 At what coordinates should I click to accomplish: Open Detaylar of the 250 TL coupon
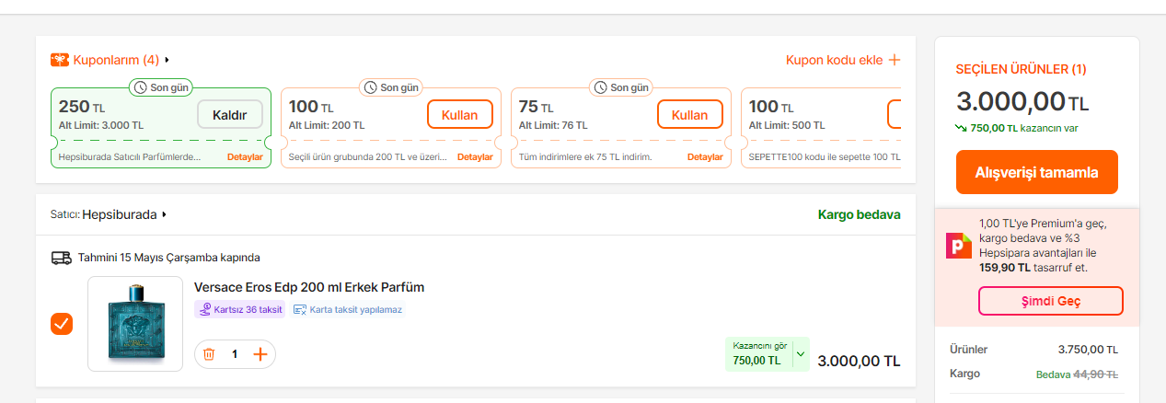pyautogui.click(x=245, y=157)
